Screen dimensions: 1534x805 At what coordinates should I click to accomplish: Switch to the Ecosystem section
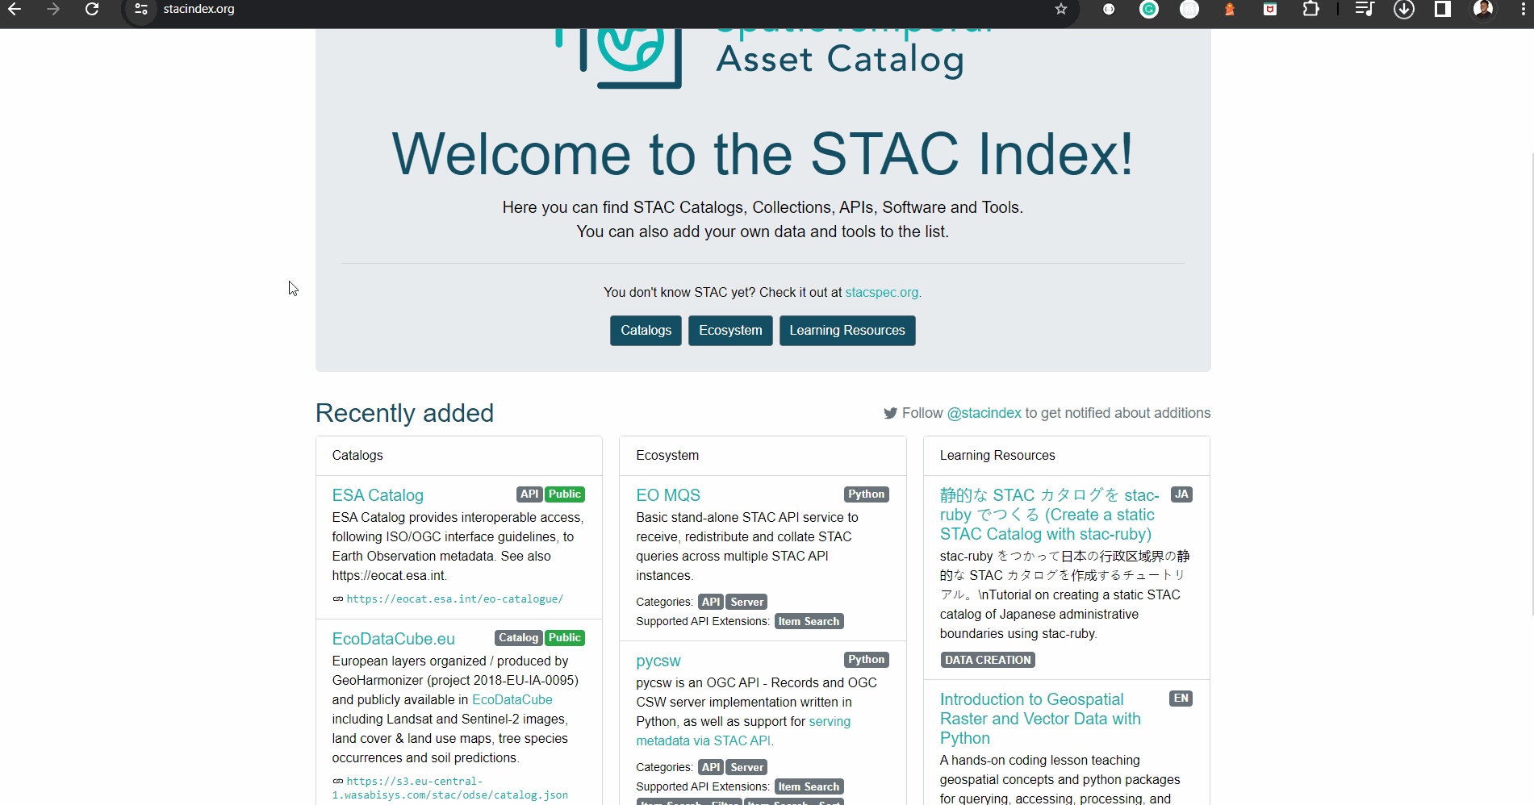[x=729, y=330]
